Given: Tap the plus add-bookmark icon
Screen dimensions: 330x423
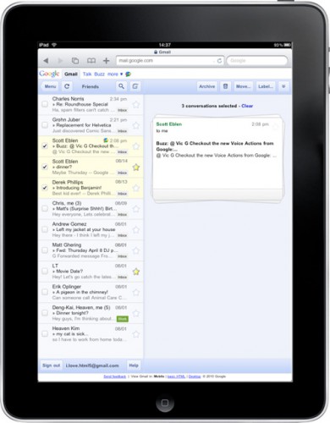Looking at the screenshot, I should coord(107,61).
